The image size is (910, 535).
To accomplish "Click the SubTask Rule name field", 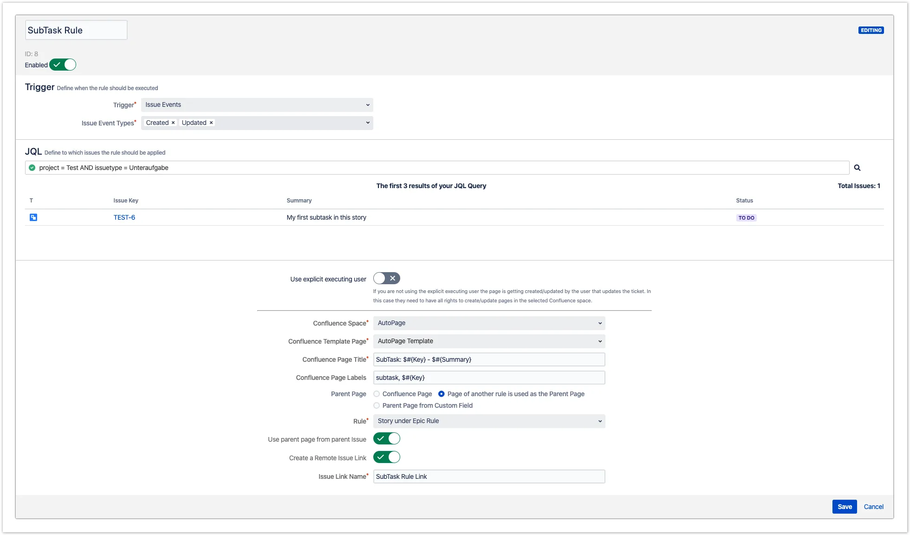I will coord(76,30).
